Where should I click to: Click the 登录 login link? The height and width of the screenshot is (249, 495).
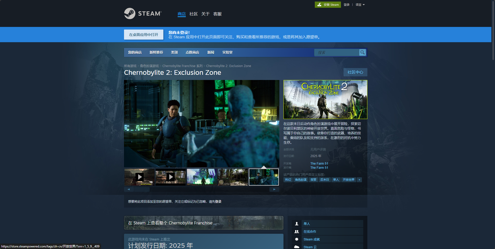[346, 5]
